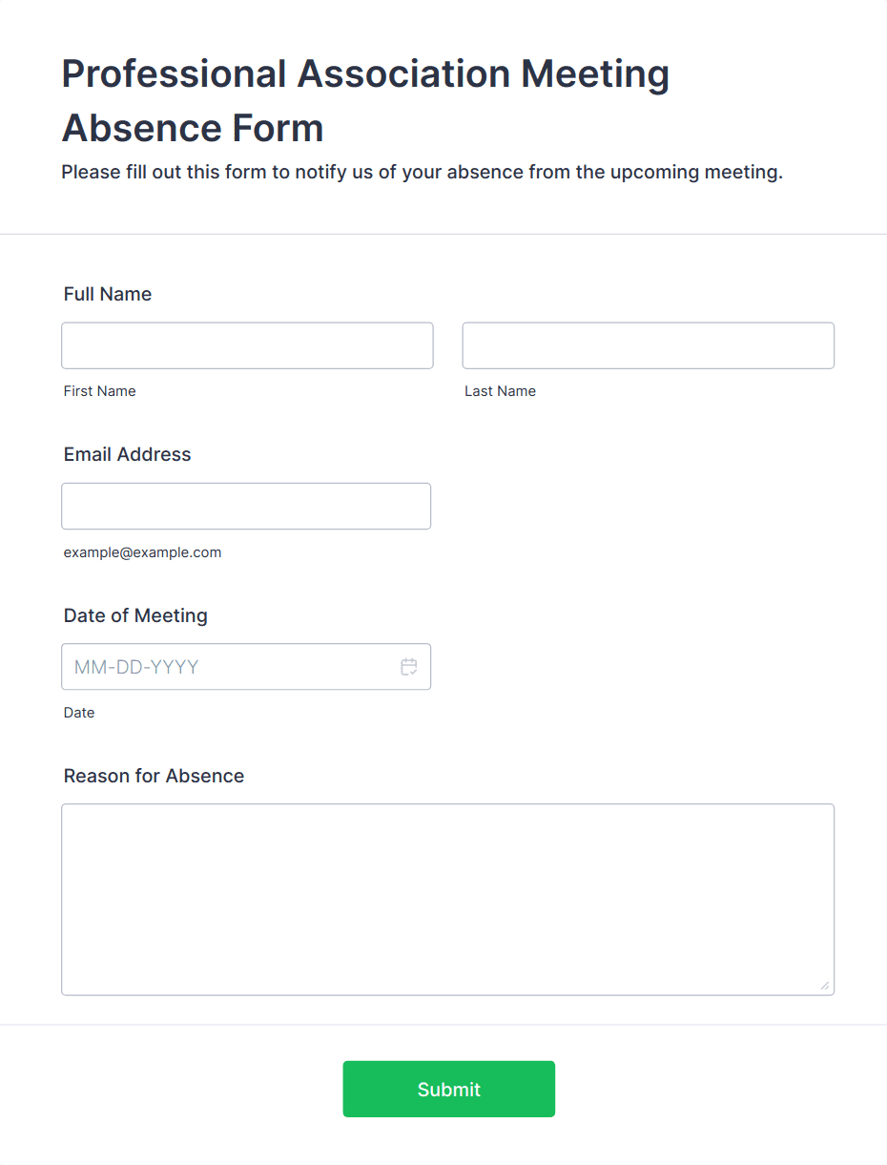The image size is (887, 1165).
Task: Click the First Name input field
Action: pos(247,345)
